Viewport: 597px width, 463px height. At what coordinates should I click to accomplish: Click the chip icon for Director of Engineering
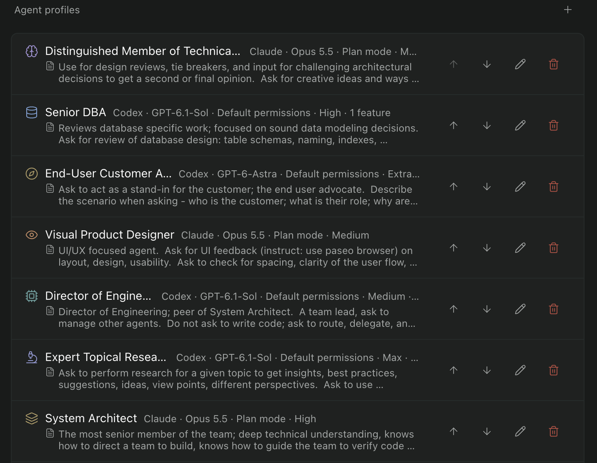click(32, 296)
